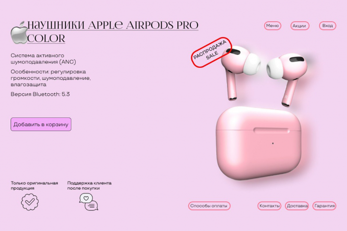
Task: Click the Только оригинальная продукция label
Action: (35, 185)
